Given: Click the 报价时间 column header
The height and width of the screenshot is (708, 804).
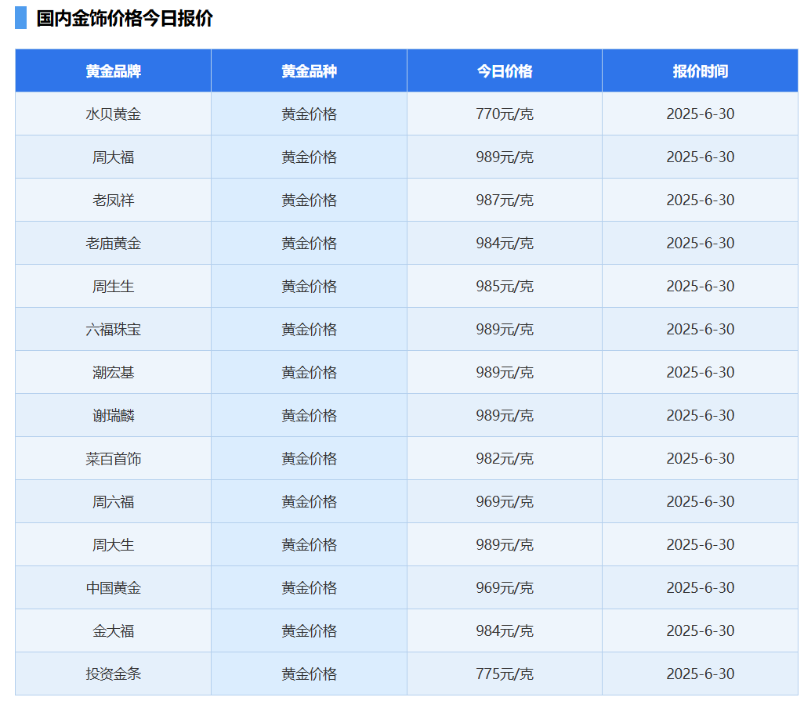Looking at the screenshot, I should coord(702,70).
